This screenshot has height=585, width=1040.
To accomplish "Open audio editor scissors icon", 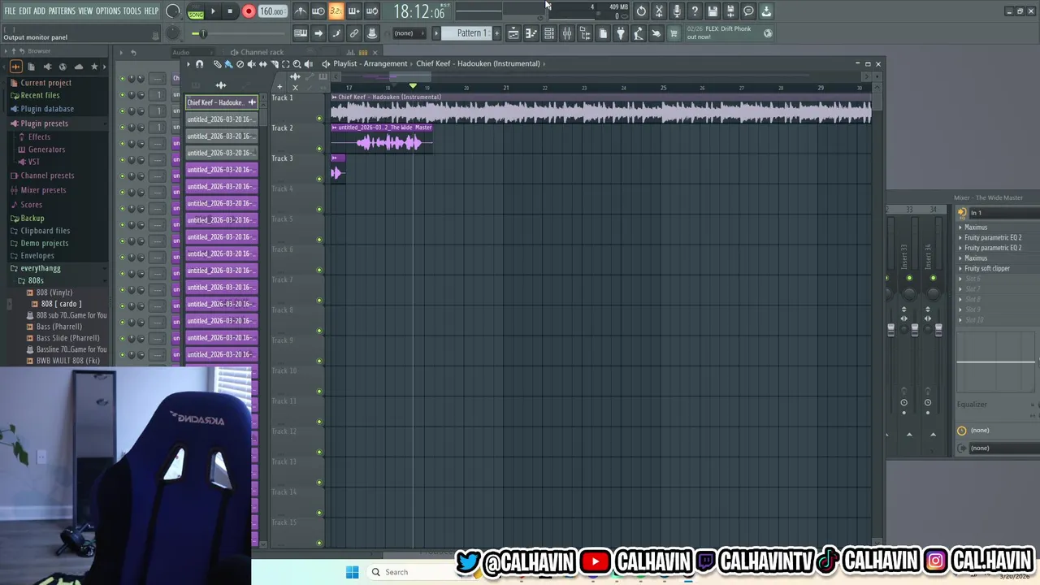I will 659,11.
